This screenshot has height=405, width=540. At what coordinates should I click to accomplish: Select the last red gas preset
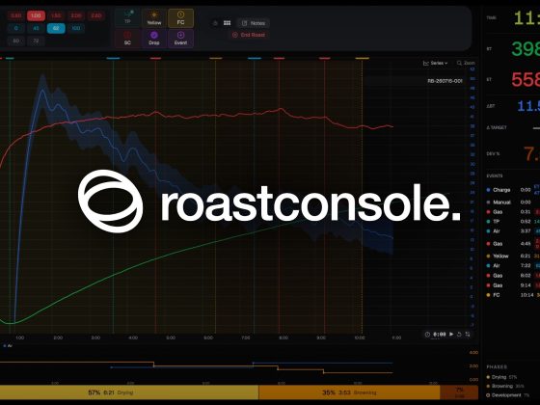[x=96, y=15]
